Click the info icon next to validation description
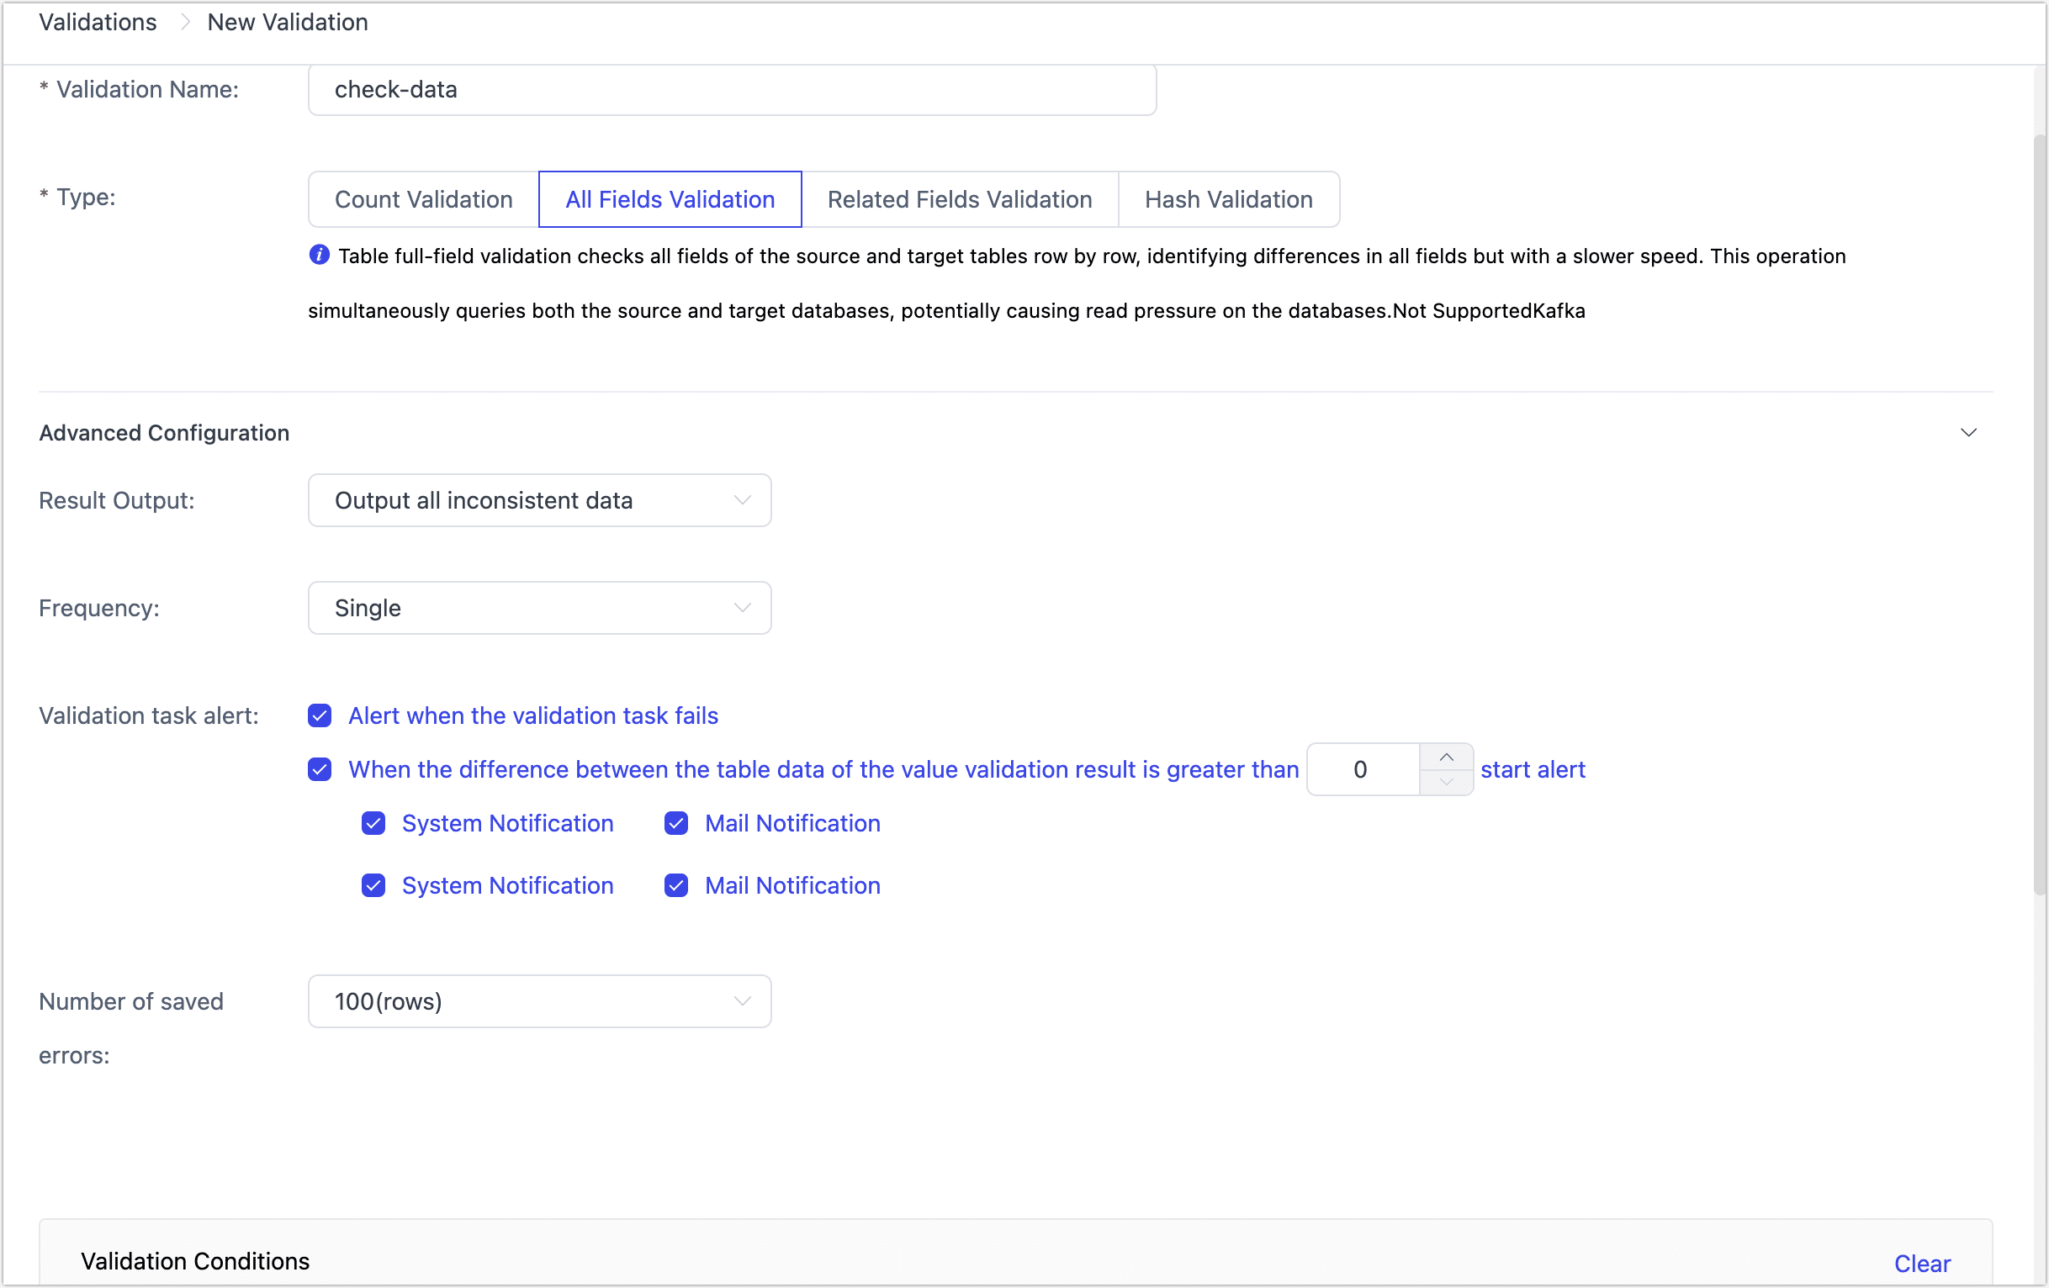 pos(318,255)
